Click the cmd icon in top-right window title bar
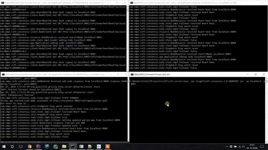 131,3
